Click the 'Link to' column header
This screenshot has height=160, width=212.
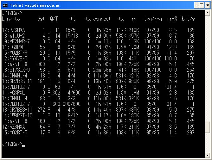[11, 19]
